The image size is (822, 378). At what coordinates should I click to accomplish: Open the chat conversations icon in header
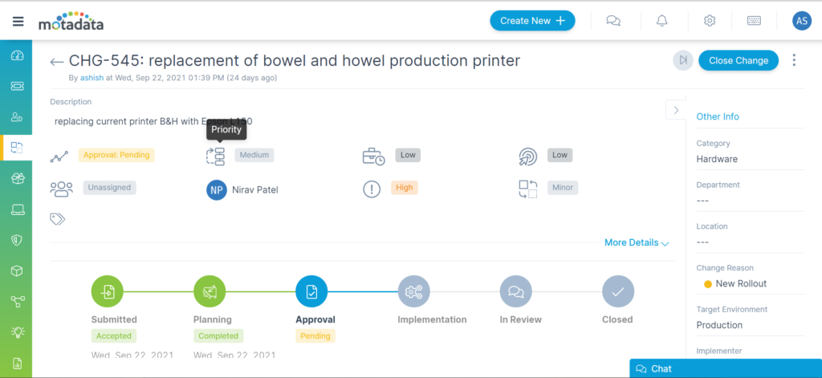click(x=613, y=21)
